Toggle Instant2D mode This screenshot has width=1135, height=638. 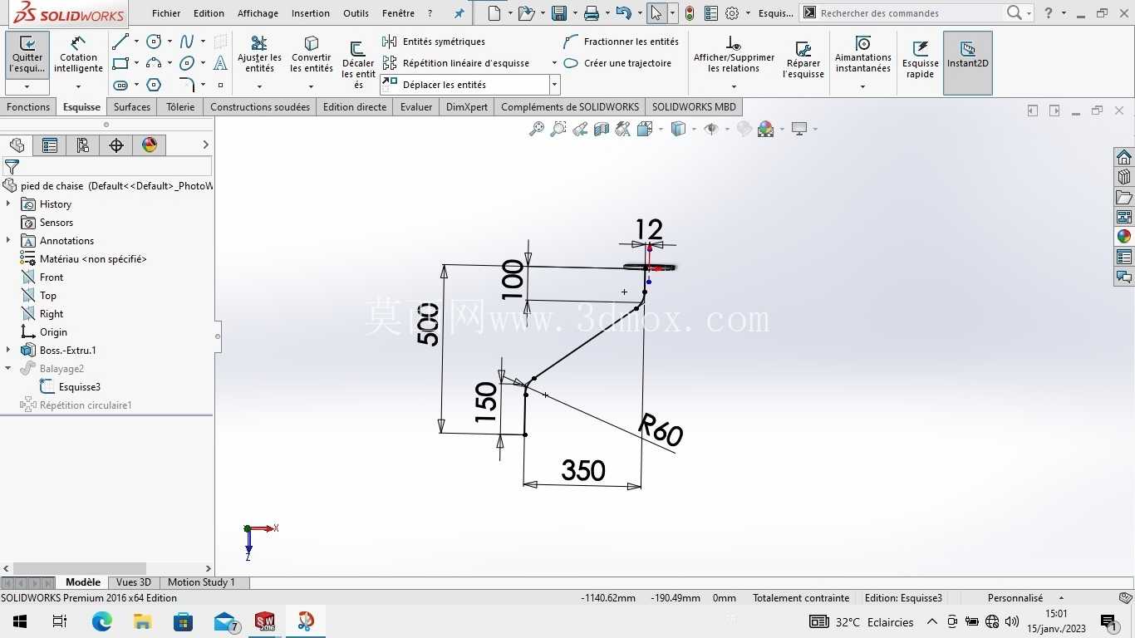click(x=968, y=63)
